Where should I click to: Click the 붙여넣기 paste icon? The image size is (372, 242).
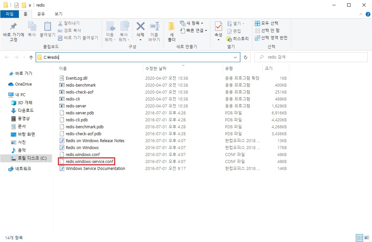click(47, 26)
